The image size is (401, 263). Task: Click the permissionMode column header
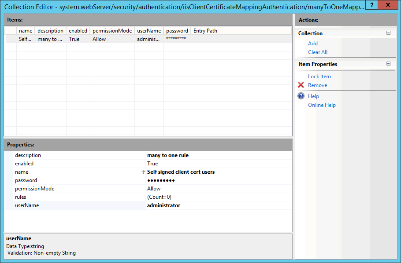(112, 31)
